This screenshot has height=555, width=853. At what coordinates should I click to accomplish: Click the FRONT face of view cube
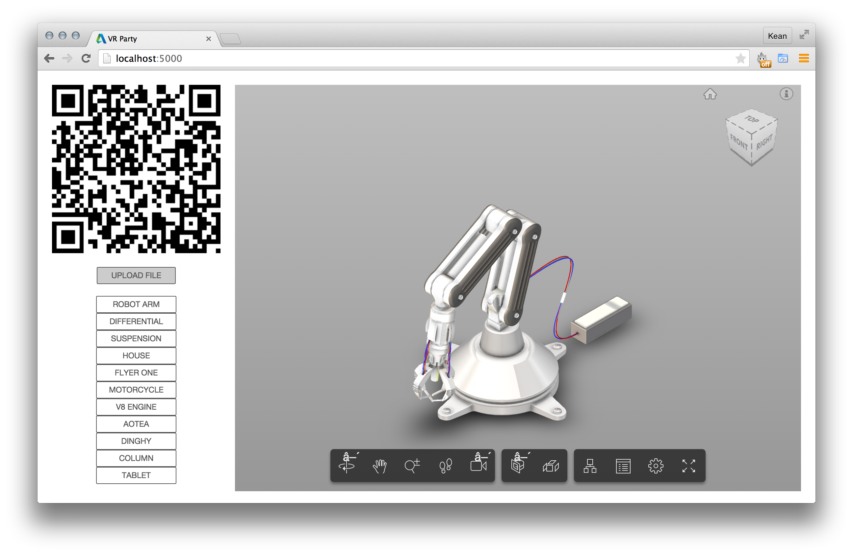click(739, 142)
